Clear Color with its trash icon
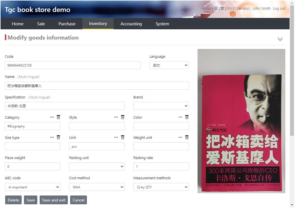Screen dimensions: 295x208 187,117
